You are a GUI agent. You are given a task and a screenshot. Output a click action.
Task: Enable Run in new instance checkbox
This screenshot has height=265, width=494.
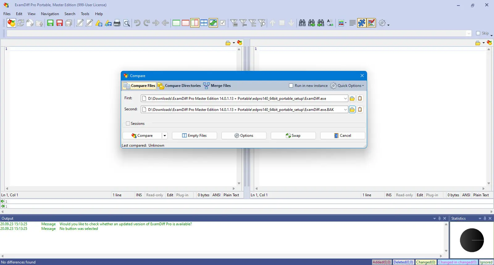pos(291,86)
